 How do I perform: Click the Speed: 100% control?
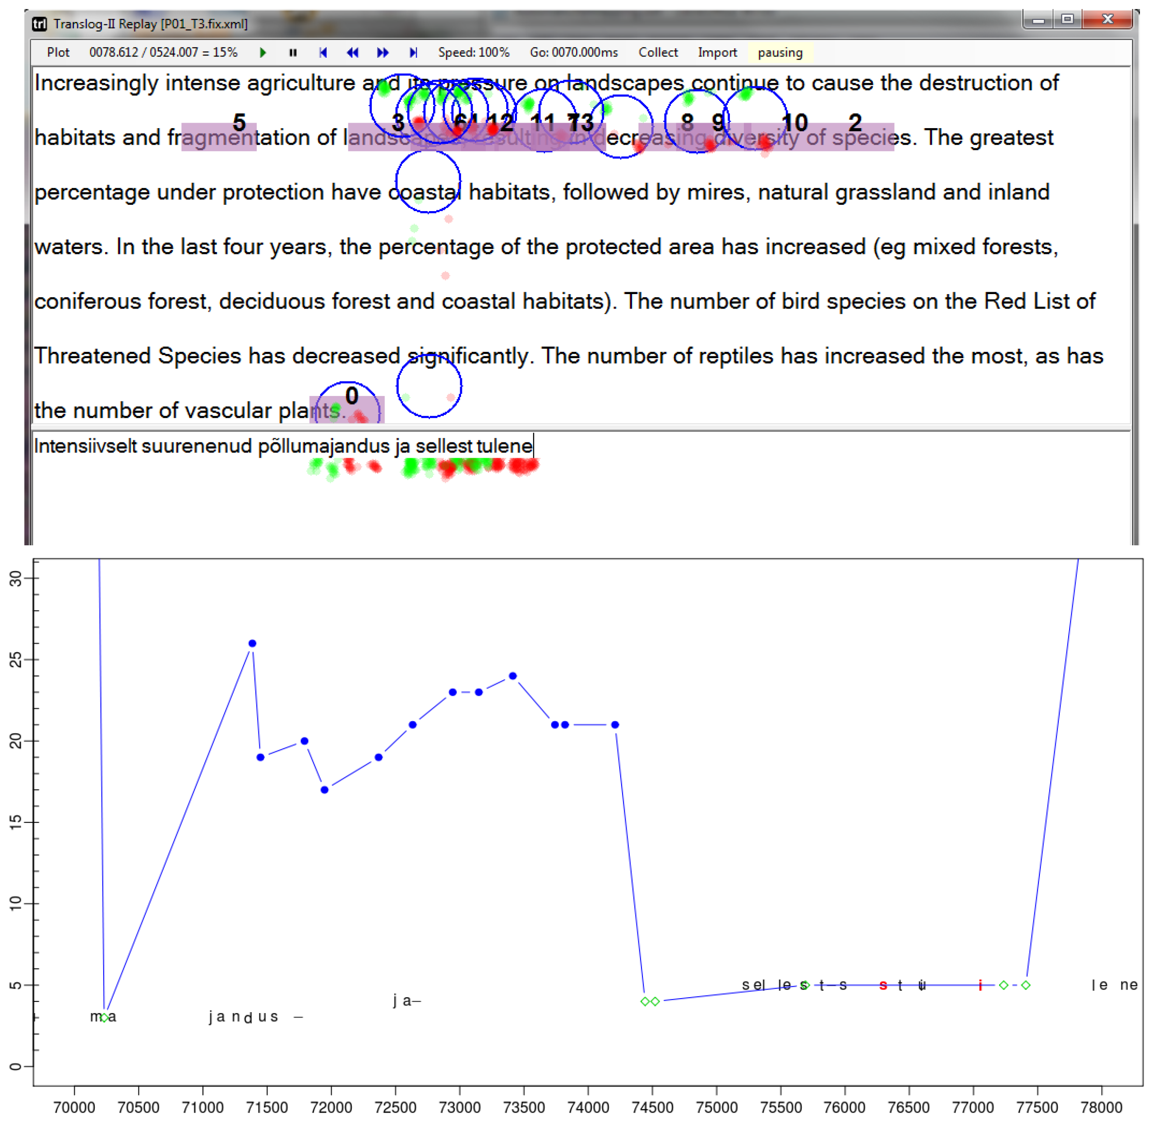pyautogui.click(x=474, y=52)
